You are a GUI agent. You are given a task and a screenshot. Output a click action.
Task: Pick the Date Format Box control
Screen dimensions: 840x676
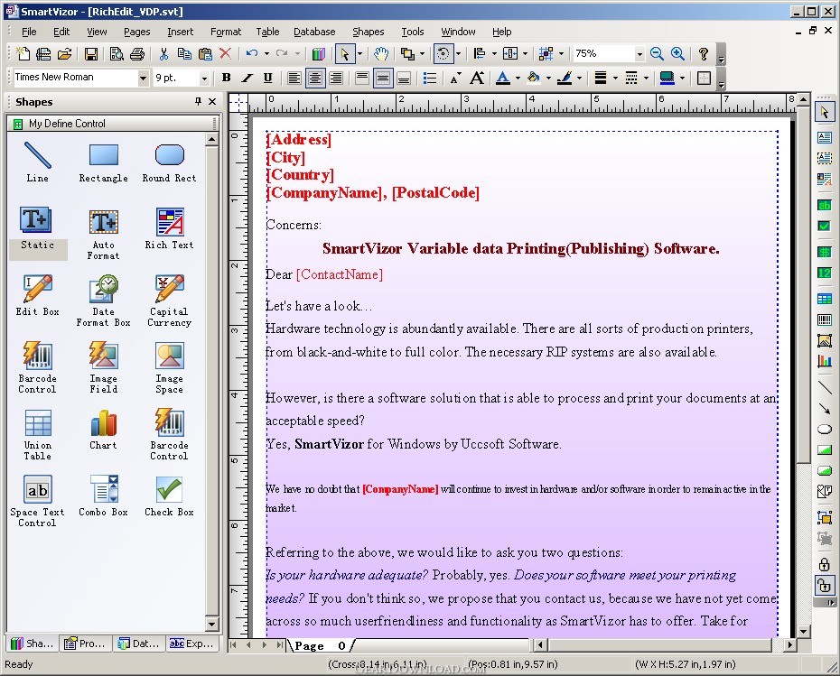[x=103, y=301]
